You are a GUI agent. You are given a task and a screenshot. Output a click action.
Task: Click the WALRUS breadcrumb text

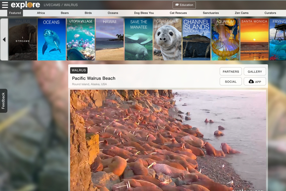71,5
